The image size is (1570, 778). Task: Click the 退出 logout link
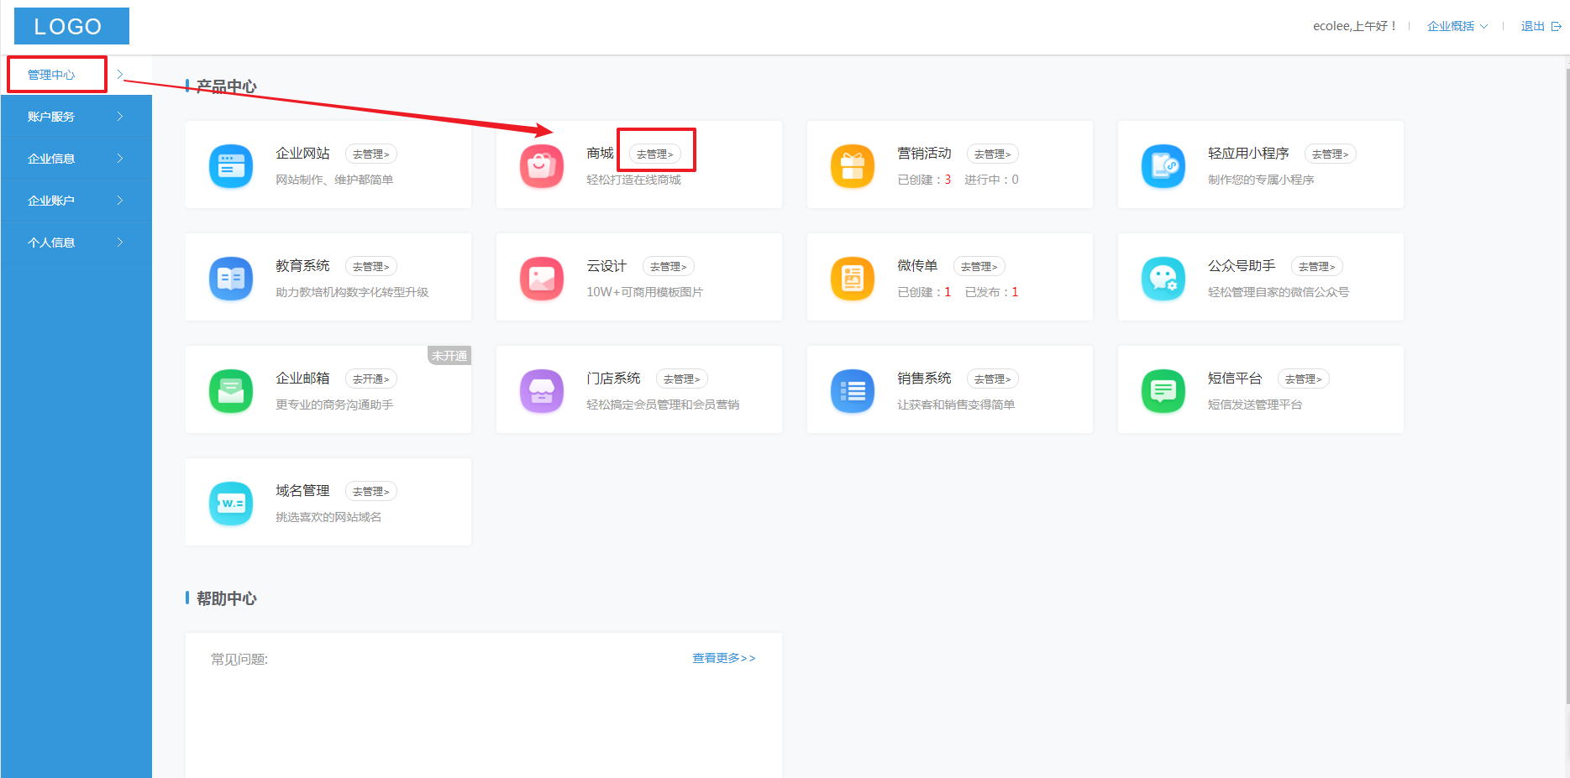[x=1532, y=26]
